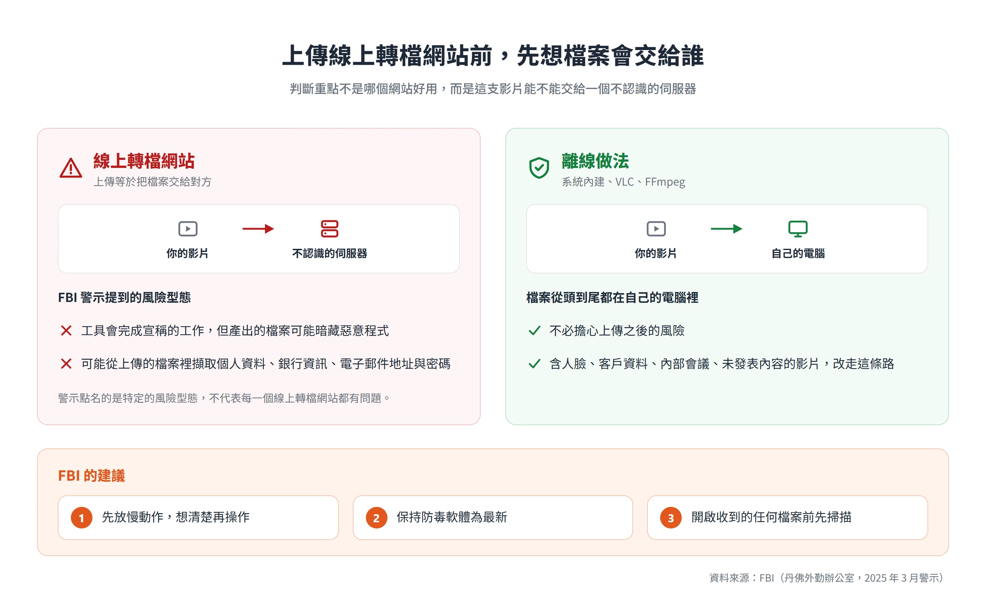This screenshot has width=986, height=592.
Task: Click the text 不必擔心上傳之後的風險
Action: coord(617,330)
